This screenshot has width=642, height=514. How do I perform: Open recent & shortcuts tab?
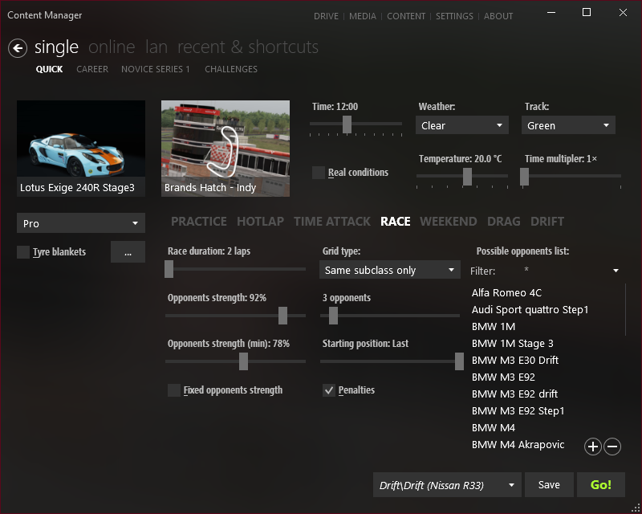pos(248,47)
